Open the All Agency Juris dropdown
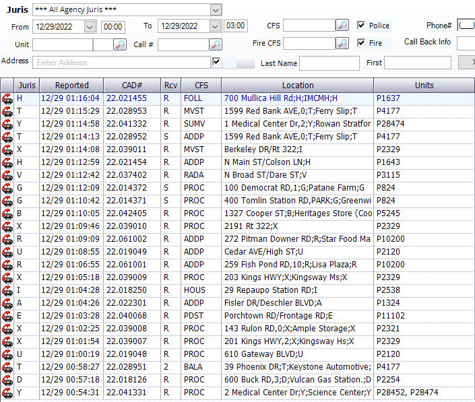Image resolution: width=475 pixels, height=402 pixels. (216, 10)
